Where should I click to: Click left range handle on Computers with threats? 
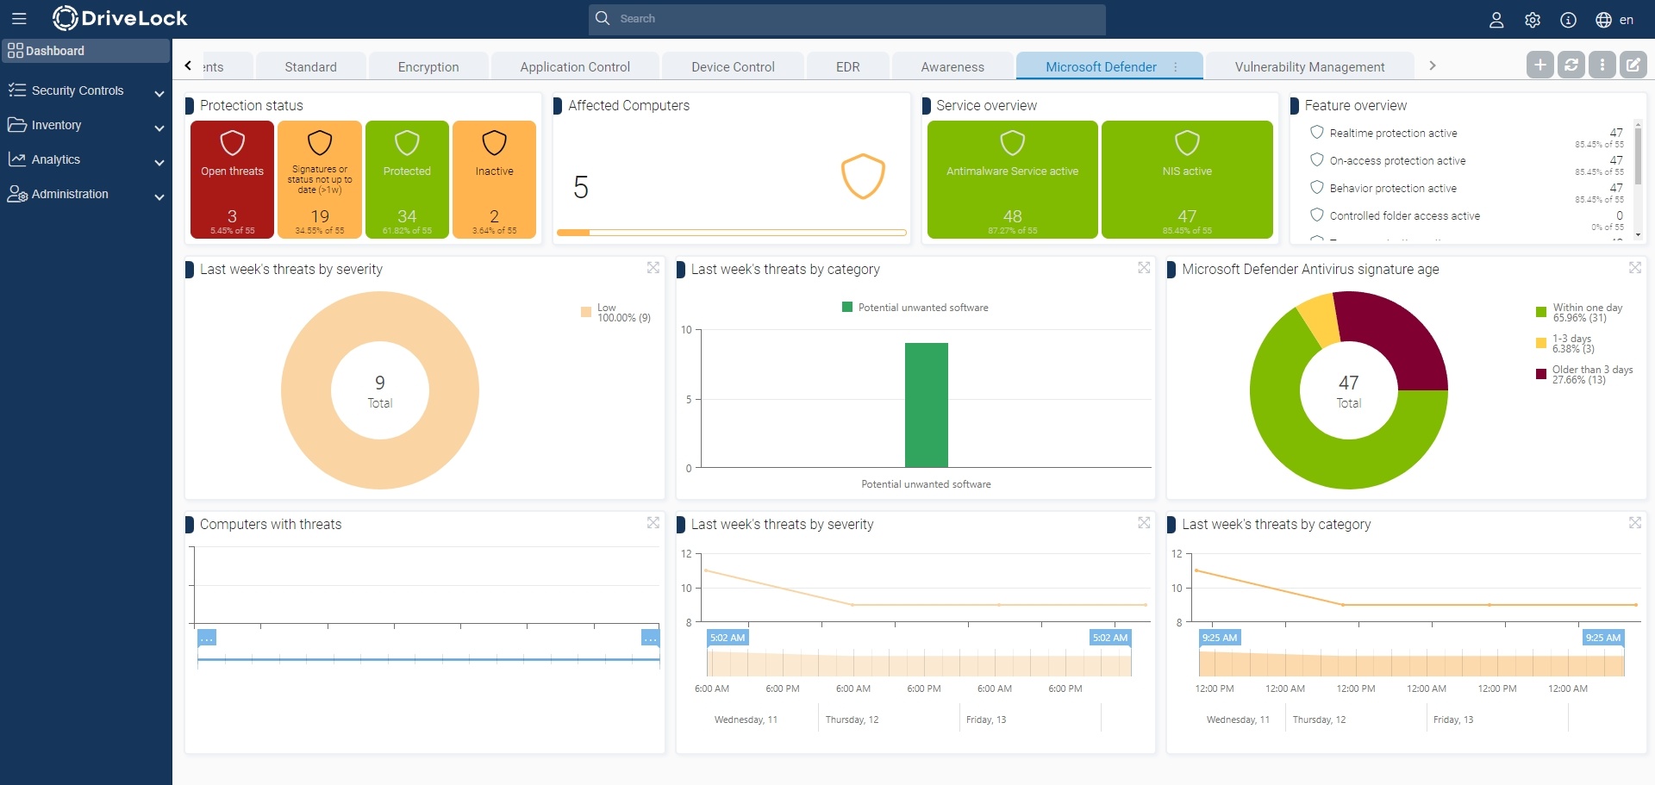pyautogui.click(x=207, y=638)
